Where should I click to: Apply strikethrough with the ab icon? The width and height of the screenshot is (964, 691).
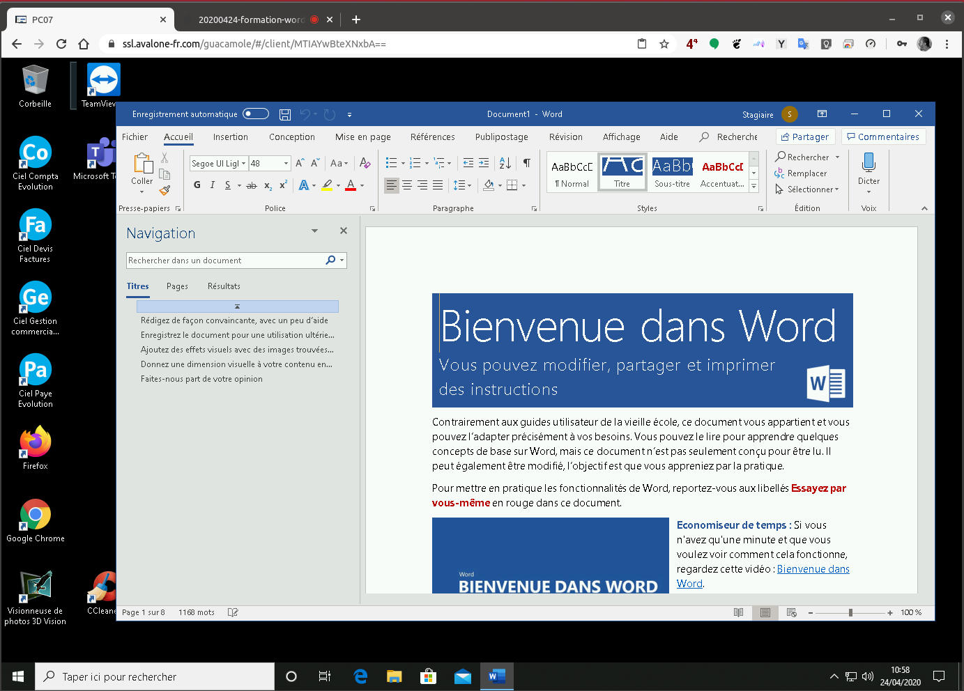(x=252, y=185)
